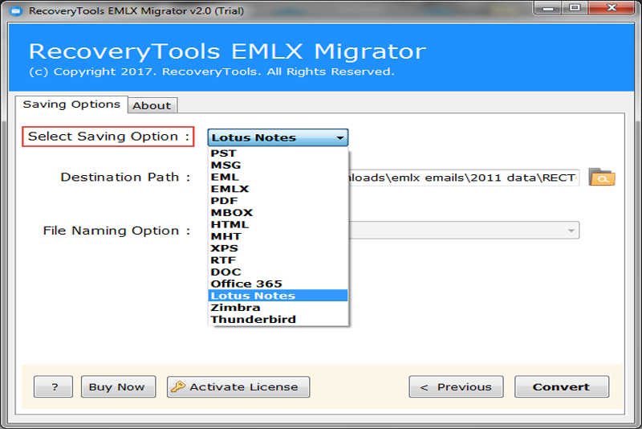Click the Buy Now button

118,386
